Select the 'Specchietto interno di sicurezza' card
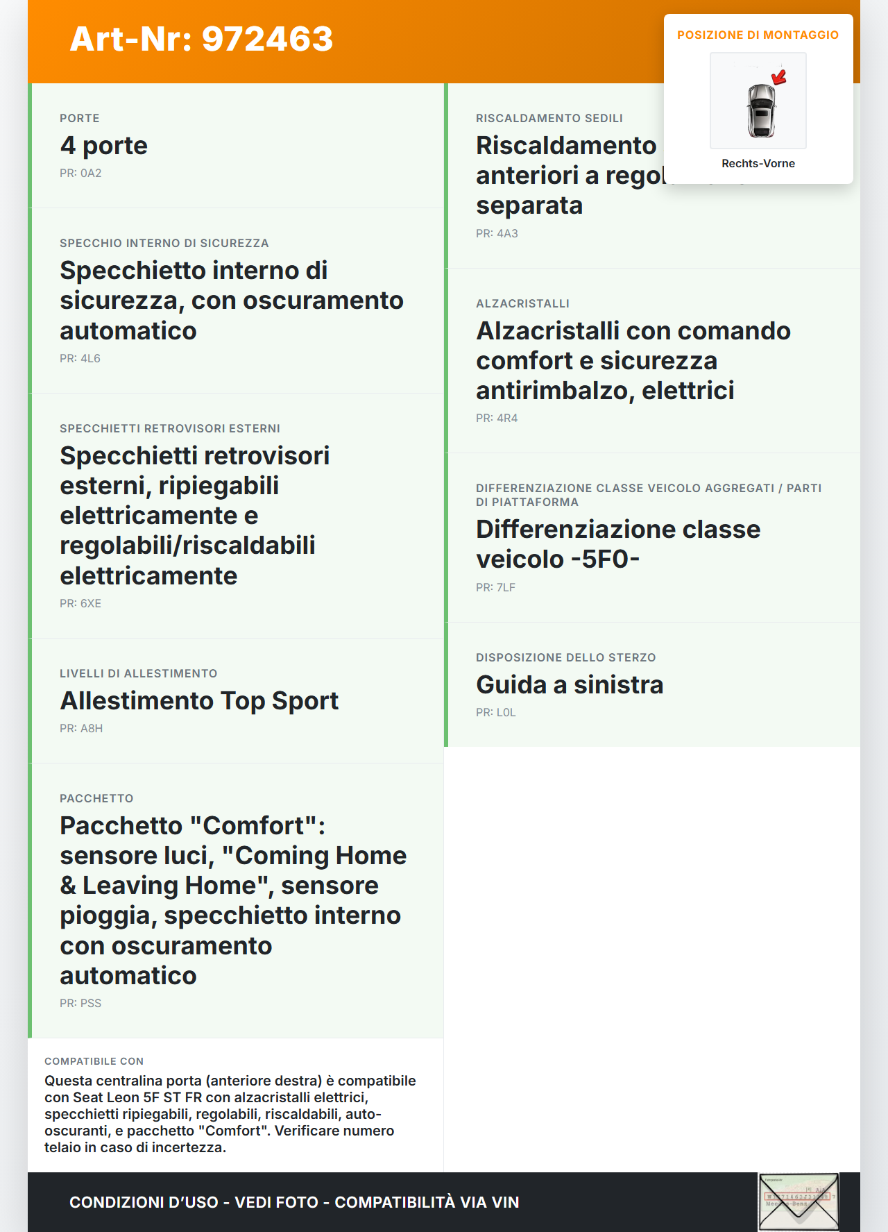 (x=236, y=301)
